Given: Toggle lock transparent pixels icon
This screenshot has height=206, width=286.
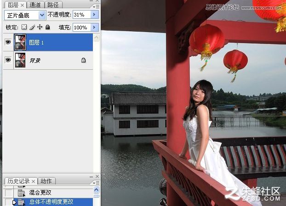Looking at the screenshot, I should click(x=24, y=27).
